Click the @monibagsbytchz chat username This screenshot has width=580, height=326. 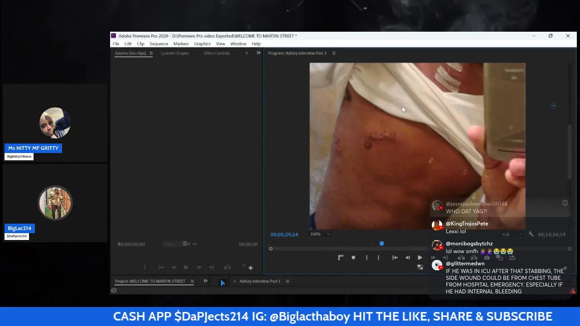point(469,244)
